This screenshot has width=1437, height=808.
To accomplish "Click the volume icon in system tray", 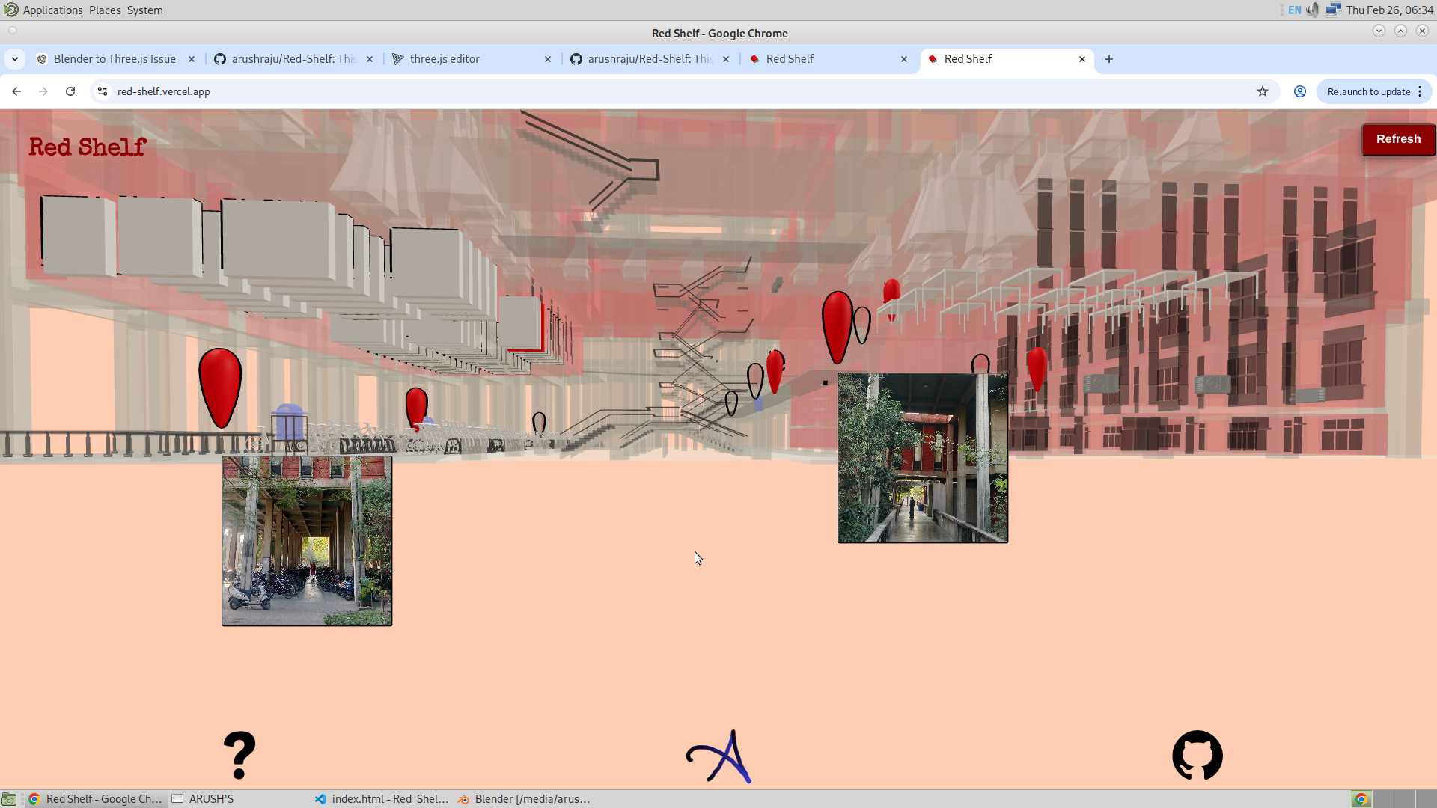I will click(1314, 10).
